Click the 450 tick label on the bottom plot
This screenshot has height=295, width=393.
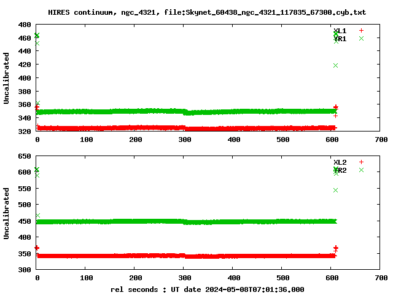(25, 221)
